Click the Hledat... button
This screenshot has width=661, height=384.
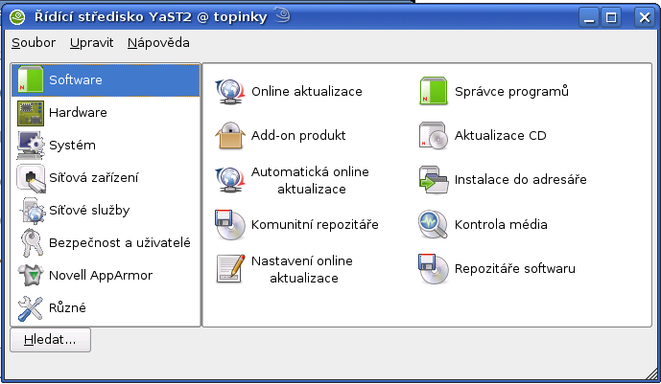50,340
